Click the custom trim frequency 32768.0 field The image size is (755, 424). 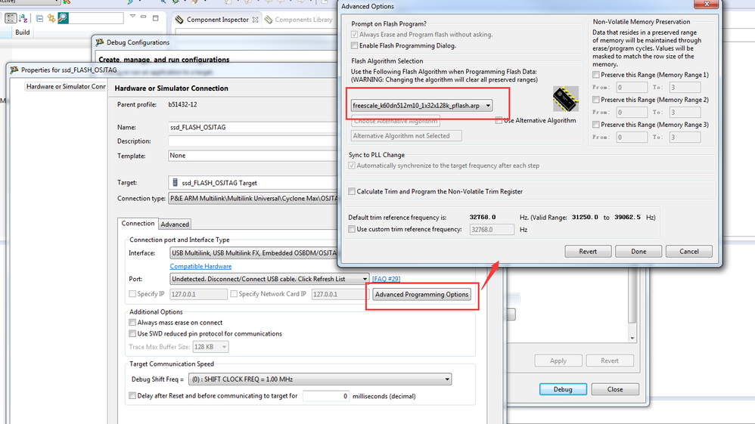pos(492,230)
